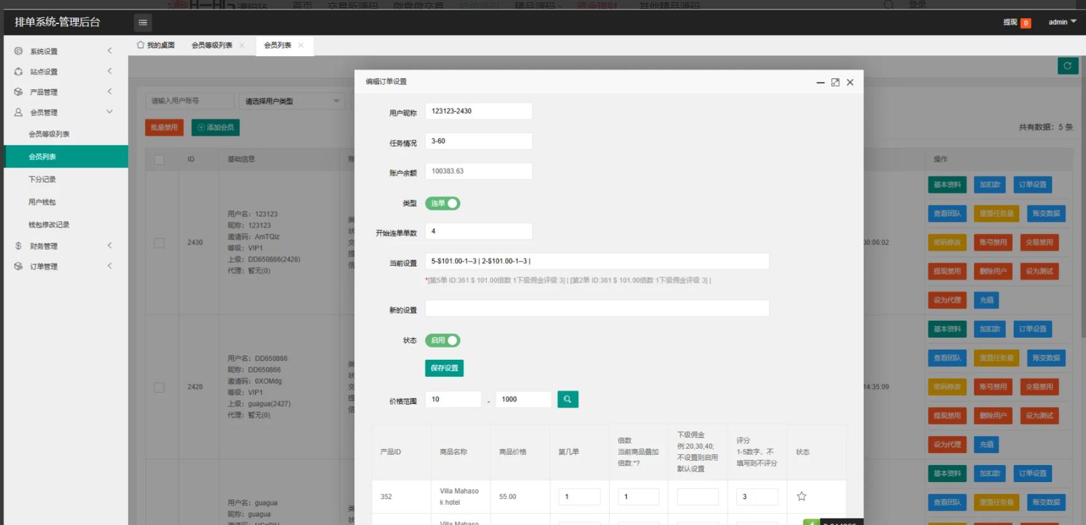Toggle the 连单 type switch

point(442,204)
